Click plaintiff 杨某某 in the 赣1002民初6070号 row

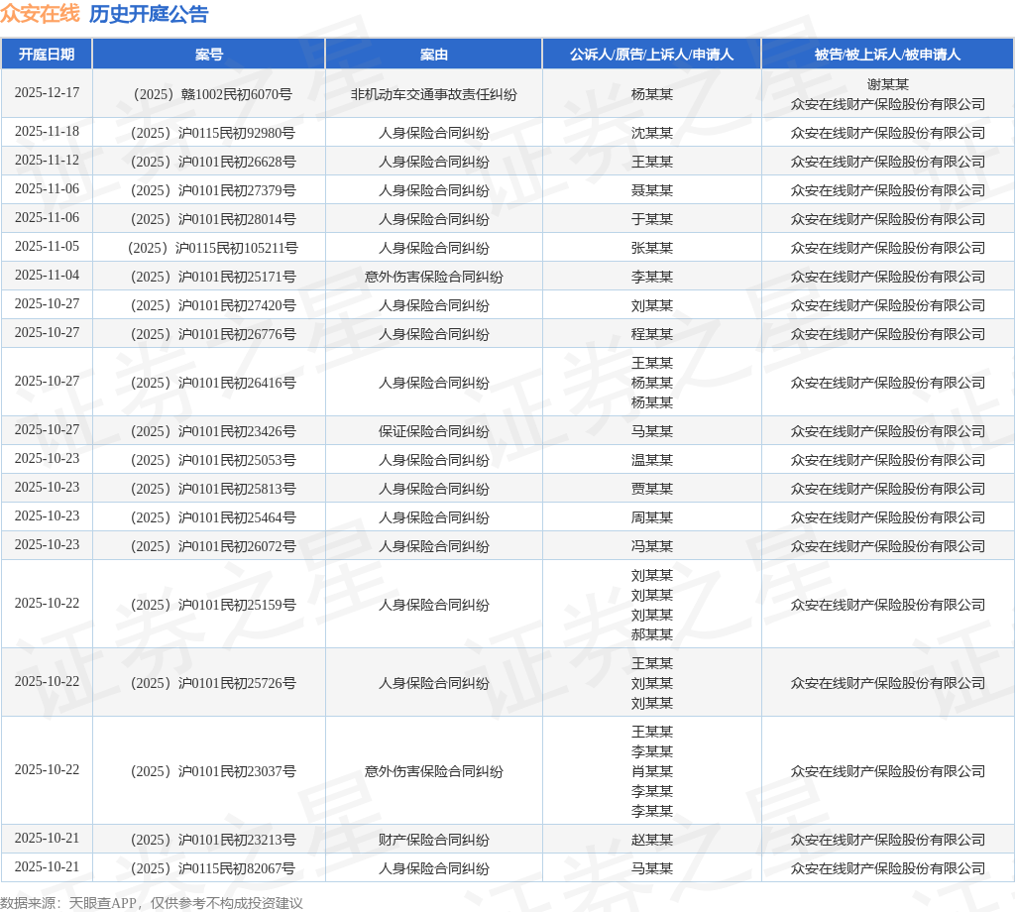[x=652, y=94]
